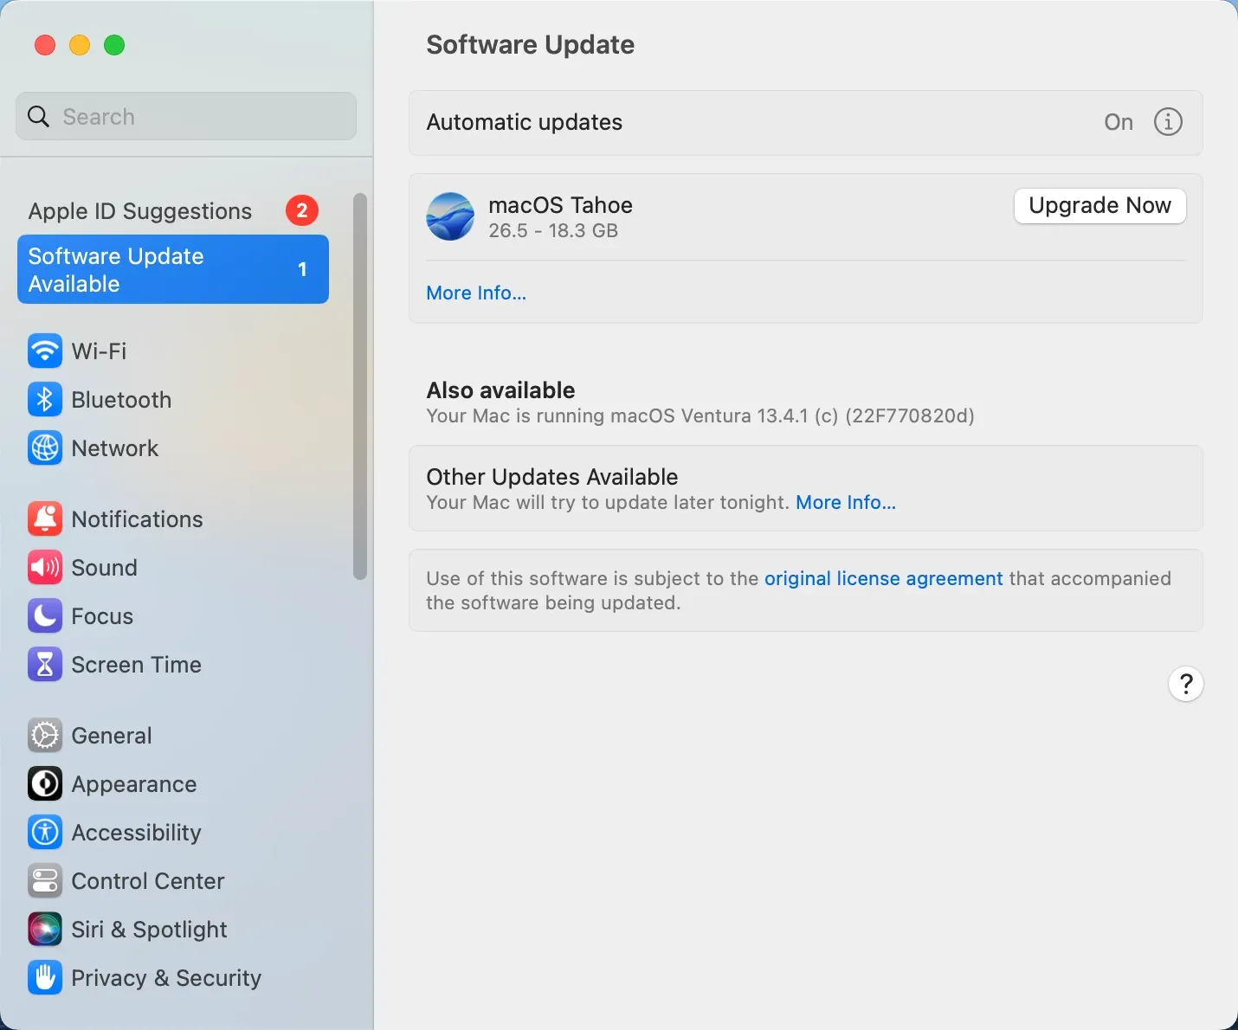This screenshot has width=1238, height=1030.
Task: Click the macOS Tahoe installer icon
Action: click(450, 216)
